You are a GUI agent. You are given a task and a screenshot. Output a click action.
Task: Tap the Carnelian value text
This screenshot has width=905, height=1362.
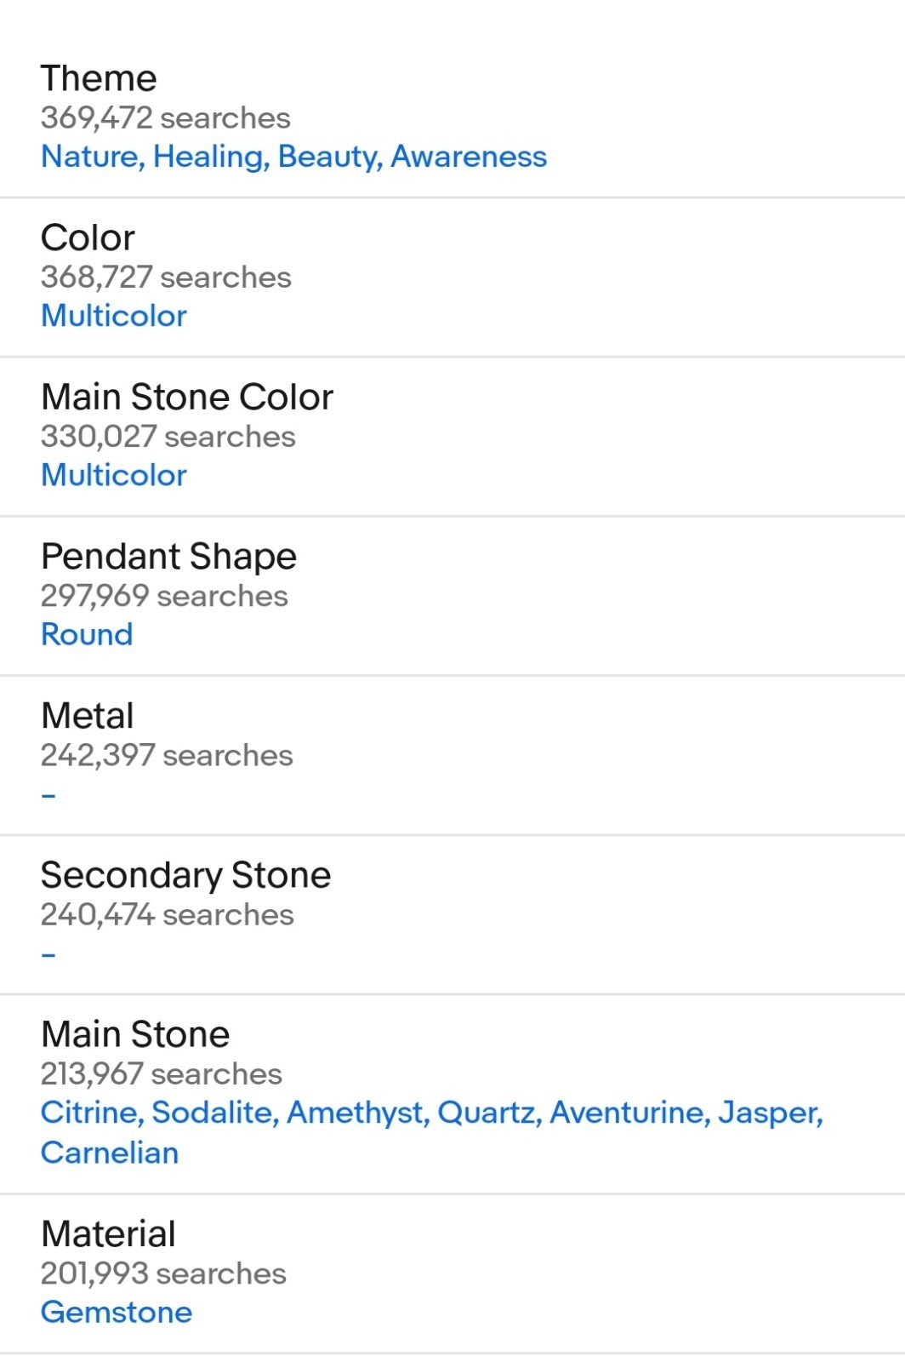point(110,1153)
